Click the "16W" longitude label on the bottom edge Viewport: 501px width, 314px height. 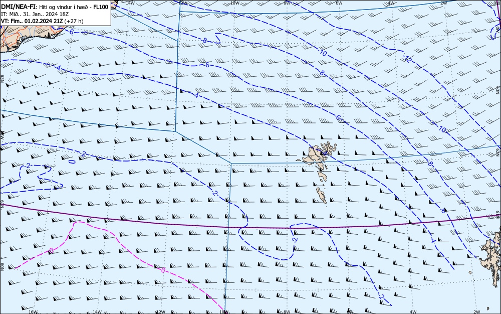coord(33,312)
